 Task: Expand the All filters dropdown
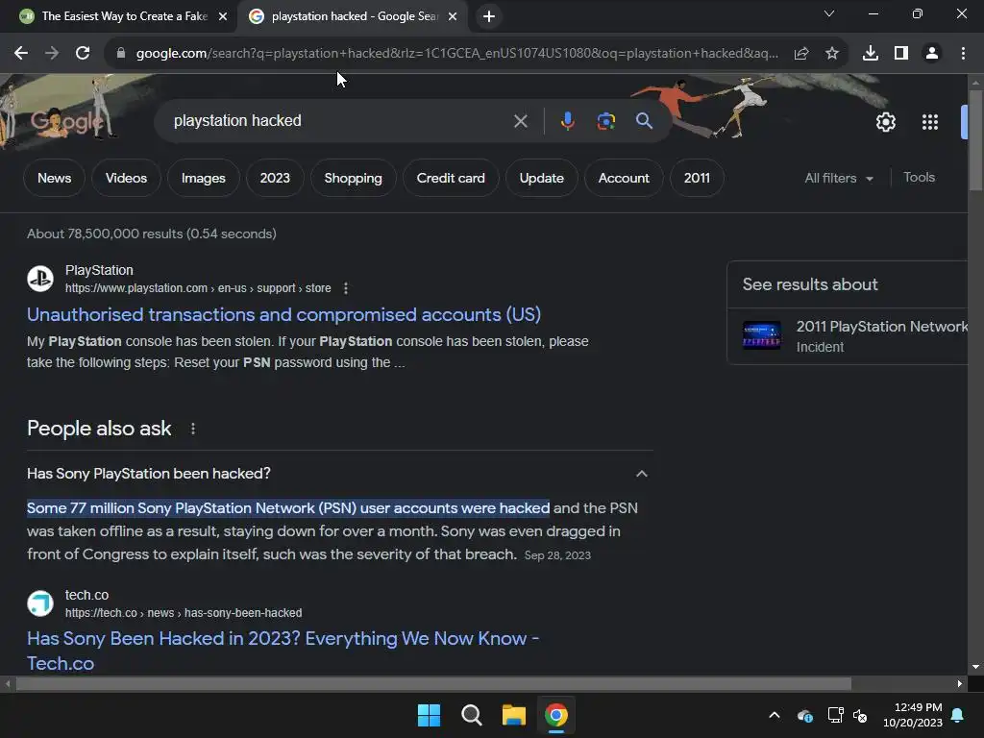(x=839, y=178)
